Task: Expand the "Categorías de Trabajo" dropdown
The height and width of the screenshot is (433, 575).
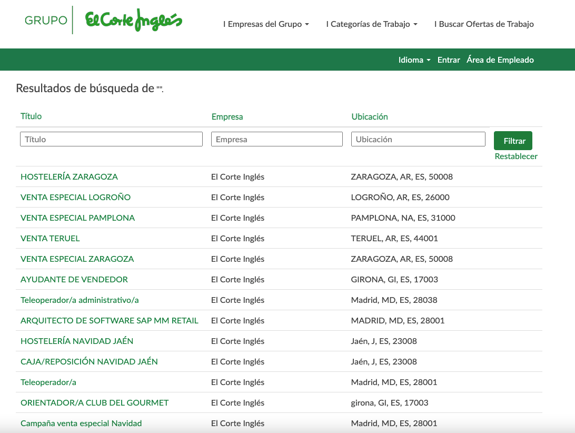Action: coord(372,24)
